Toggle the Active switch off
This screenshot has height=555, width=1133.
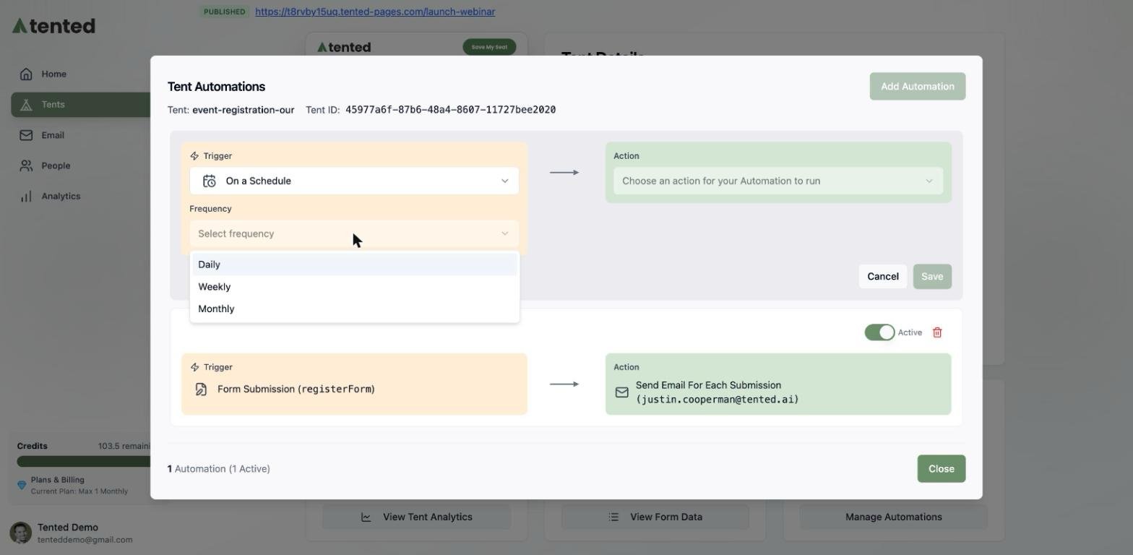pos(879,332)
